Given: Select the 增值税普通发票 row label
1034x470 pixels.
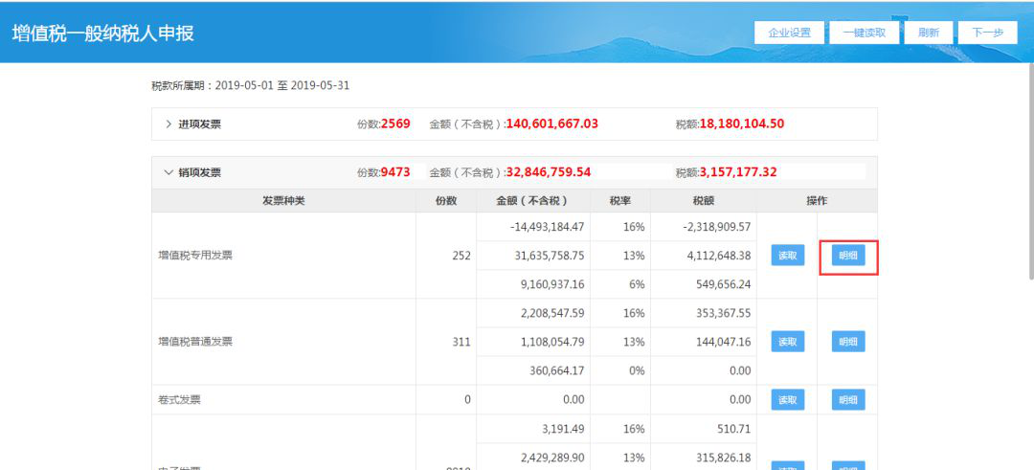Looking at the screenshot, I should point(195,342).
